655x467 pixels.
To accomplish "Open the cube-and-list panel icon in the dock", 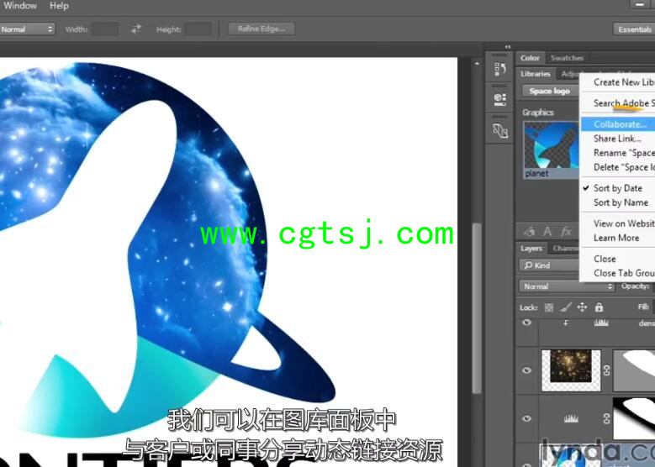I will click(x=499, y=99).
